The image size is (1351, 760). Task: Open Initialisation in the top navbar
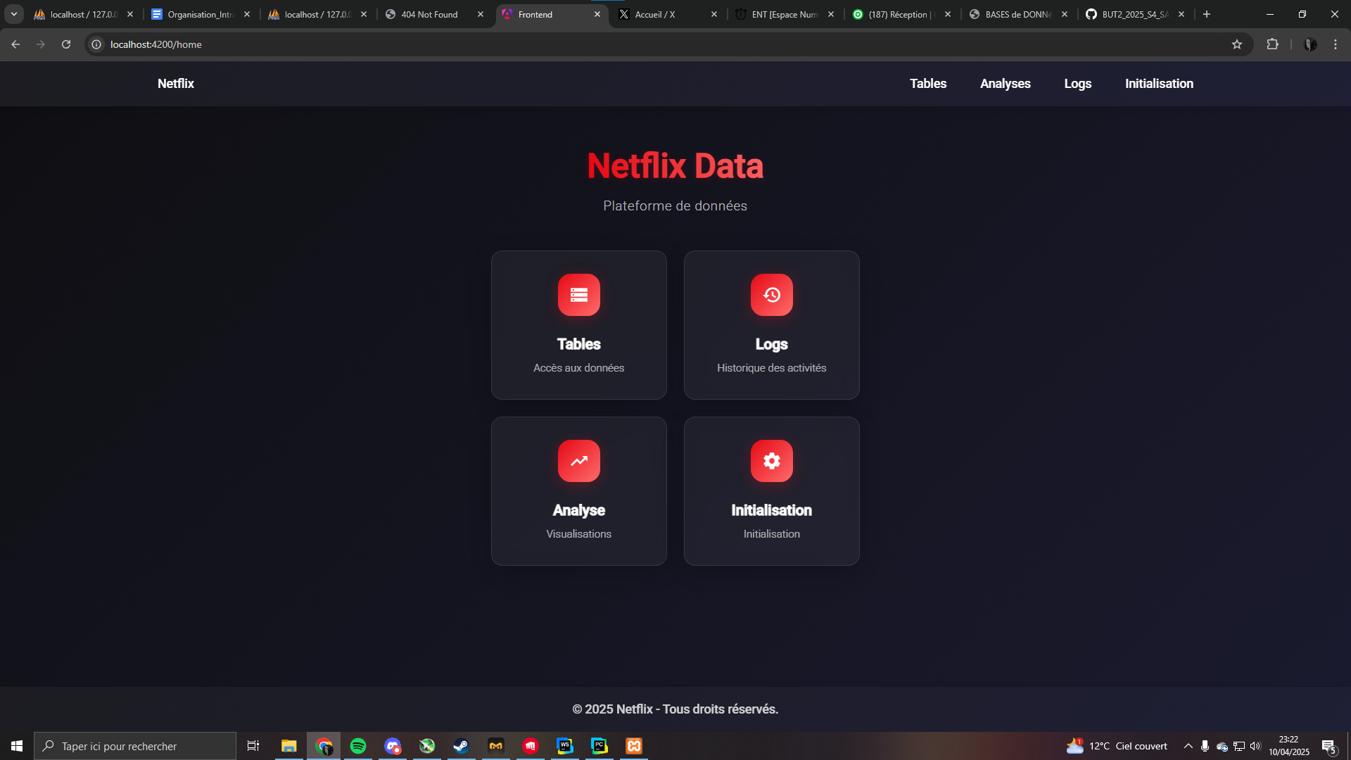point(1159,84)
